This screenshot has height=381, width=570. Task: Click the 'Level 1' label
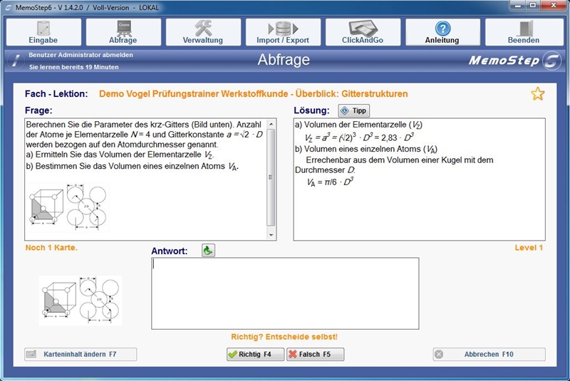coord(529,248)
